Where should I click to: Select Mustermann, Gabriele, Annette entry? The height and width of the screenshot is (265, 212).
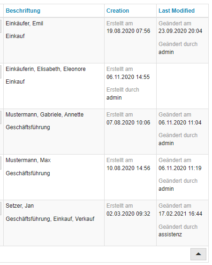tap(45, 115)
